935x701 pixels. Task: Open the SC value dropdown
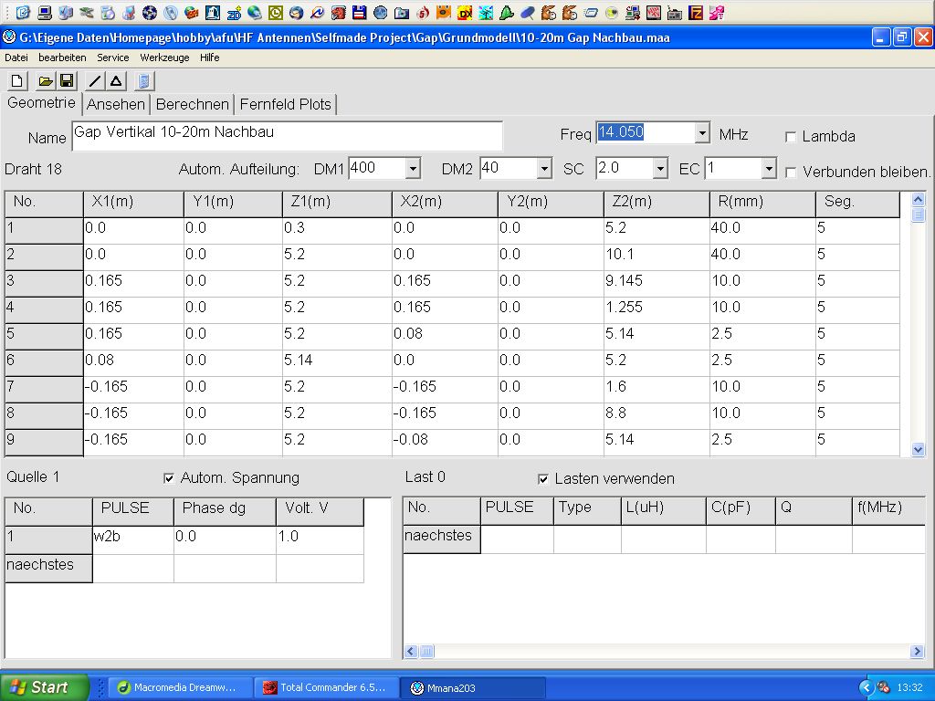pos(660,169)
